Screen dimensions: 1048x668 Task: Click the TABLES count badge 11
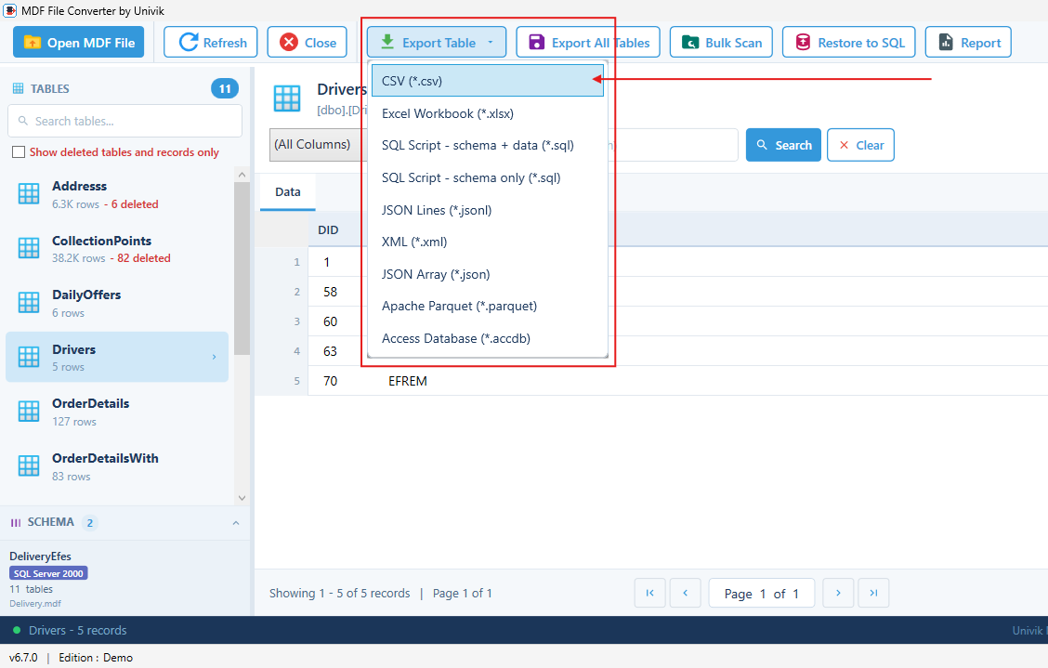(x=225, y=88)
